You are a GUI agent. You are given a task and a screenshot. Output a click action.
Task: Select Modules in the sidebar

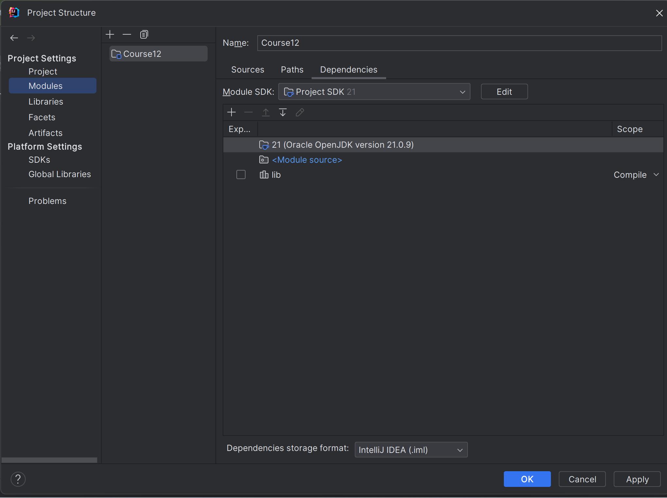click(52, 86)
